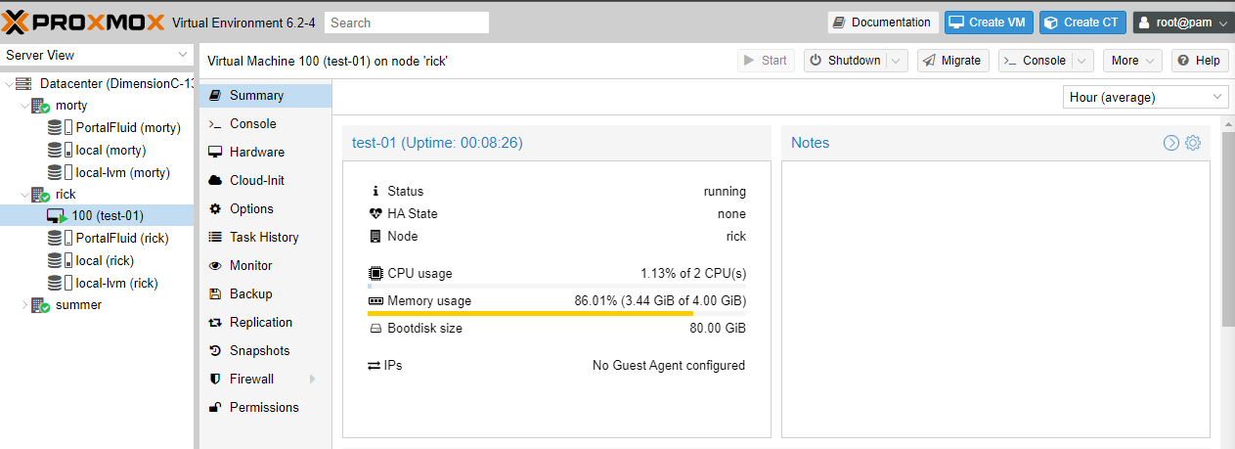Open the Server View dropdown
The image size is (1235, 449).
point(97,56)
